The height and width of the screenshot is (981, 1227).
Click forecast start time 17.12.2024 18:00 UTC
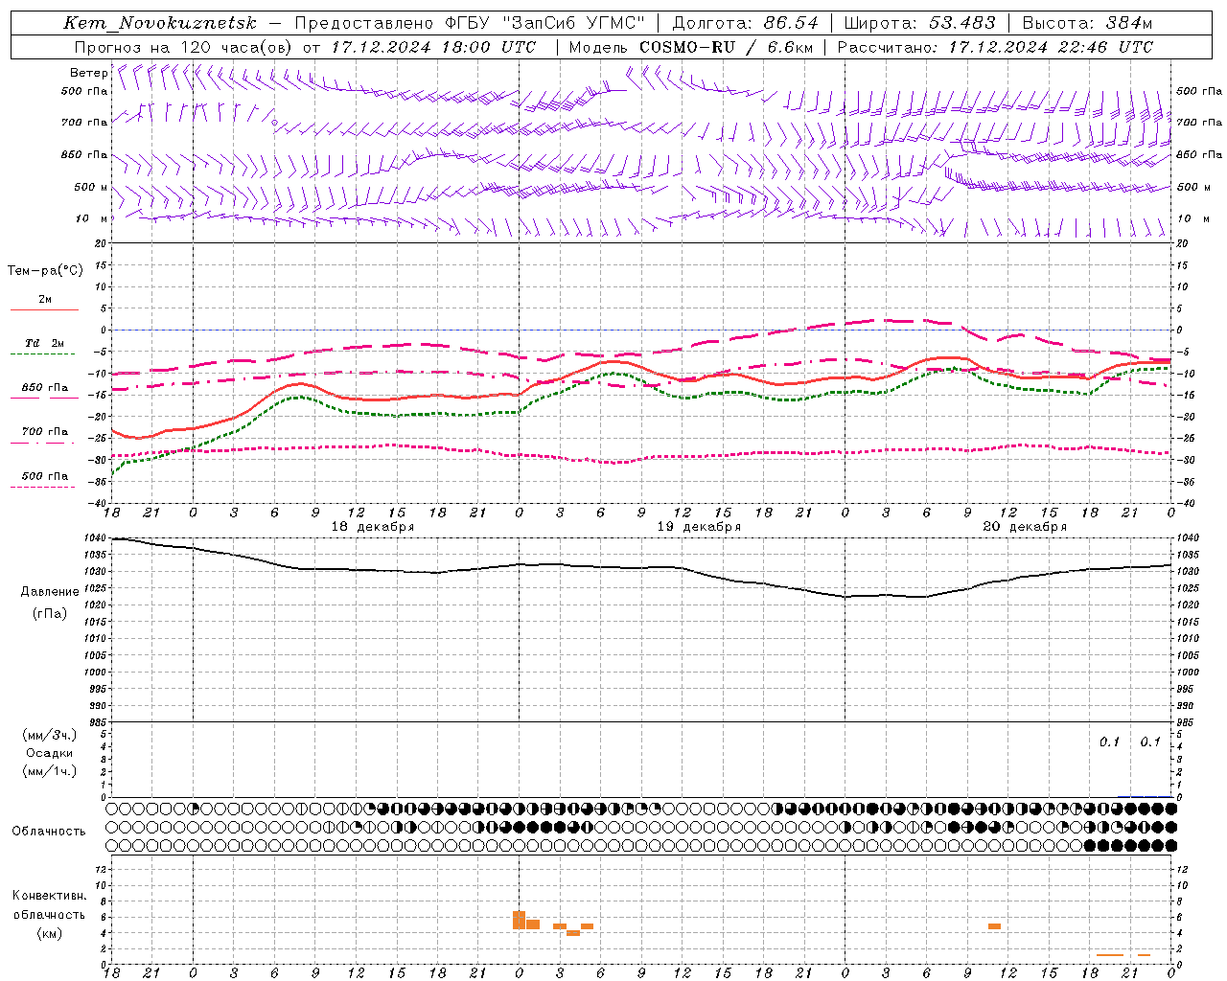pyautogui.click(x=433, y=47)
